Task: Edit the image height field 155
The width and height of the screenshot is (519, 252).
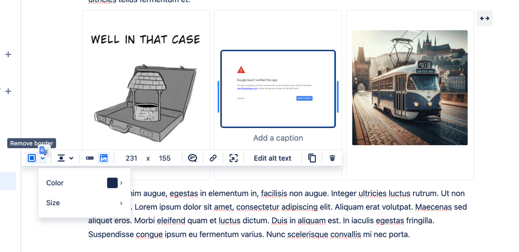Action: coord(165,158)
